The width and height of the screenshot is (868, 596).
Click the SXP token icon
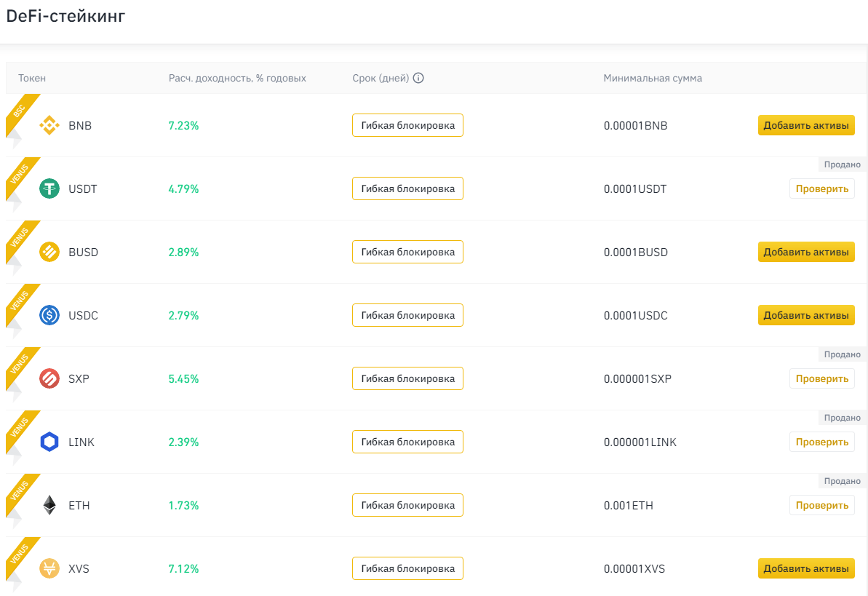click(x=49, y=378)
